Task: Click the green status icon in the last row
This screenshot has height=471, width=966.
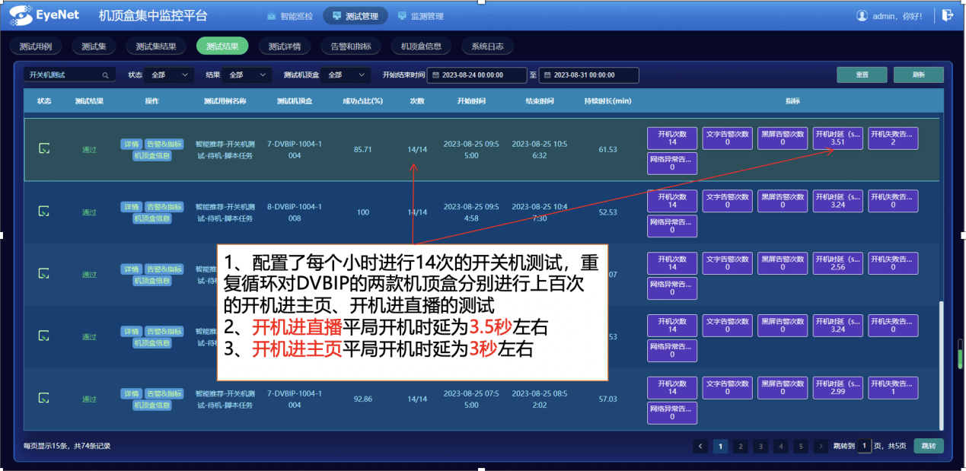Action: (43, 398)
